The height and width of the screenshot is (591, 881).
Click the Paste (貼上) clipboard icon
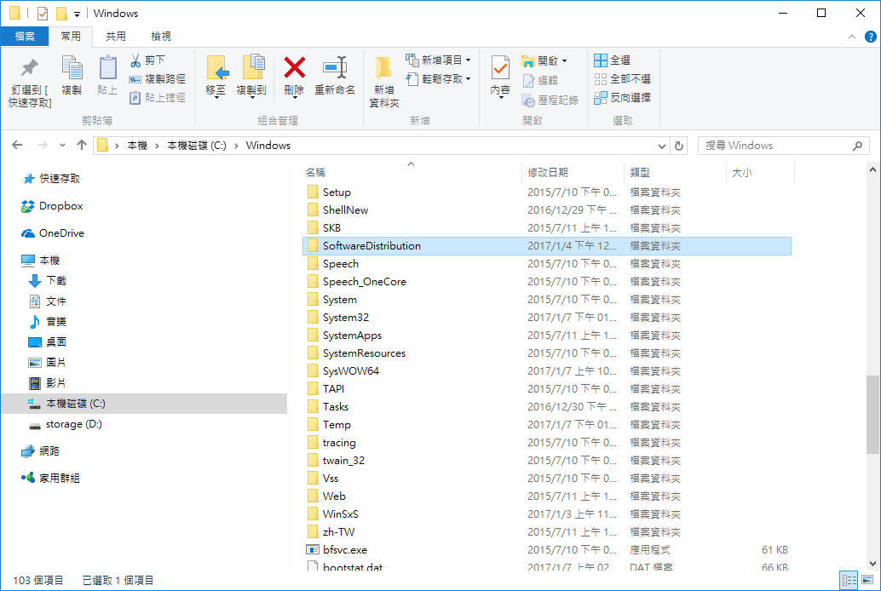tap(107, 68)
